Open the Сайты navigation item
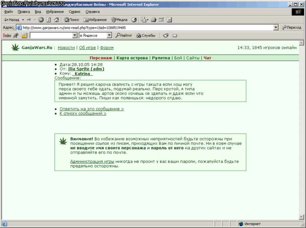 [x=193, y=58]
